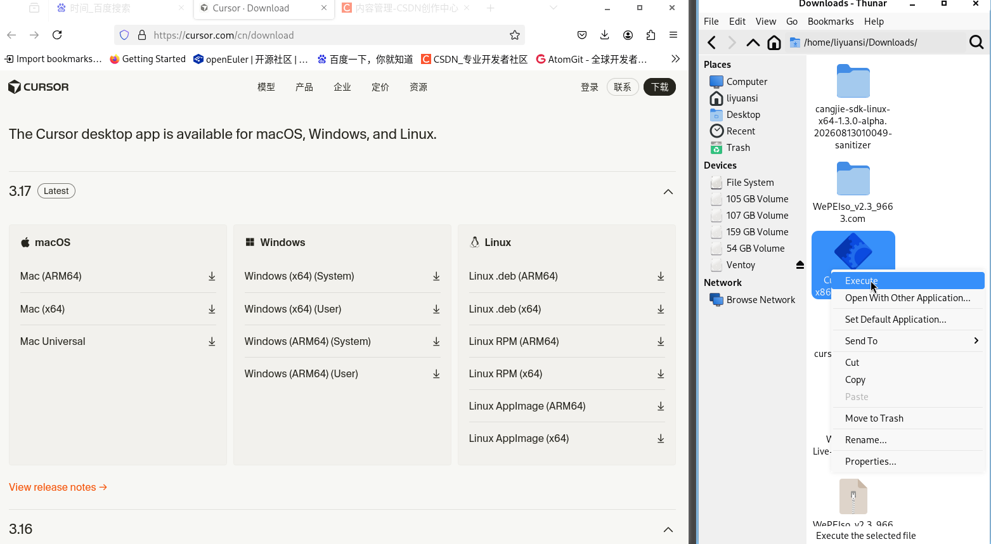
Task: Open Properties from the context menu
Action: (x=908, y=462)
